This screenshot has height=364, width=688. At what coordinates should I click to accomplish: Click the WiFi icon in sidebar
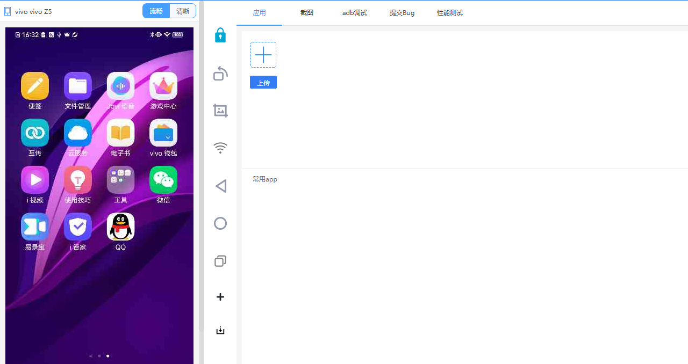click(220, 148)
